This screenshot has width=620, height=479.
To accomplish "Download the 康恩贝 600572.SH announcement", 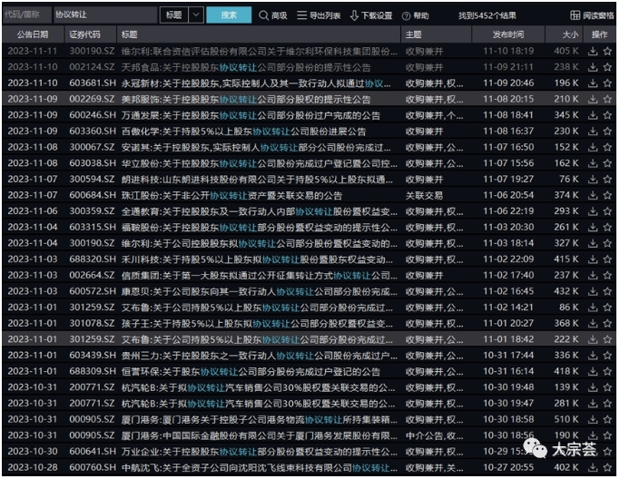I will click(593, 291).
